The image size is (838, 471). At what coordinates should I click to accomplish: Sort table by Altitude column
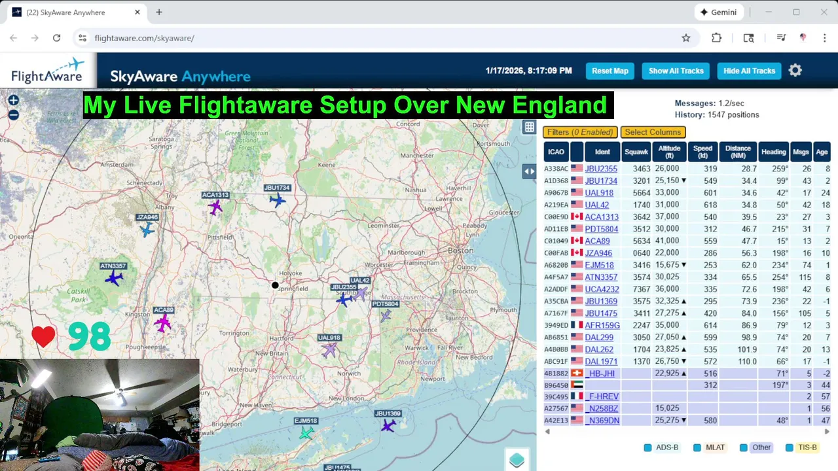(670, 152)
